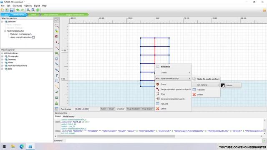Image resolution: width=267 pixels, height=150 pixels.
Task: Toggle visibility eye of Selection
Action: pos(6,22)
